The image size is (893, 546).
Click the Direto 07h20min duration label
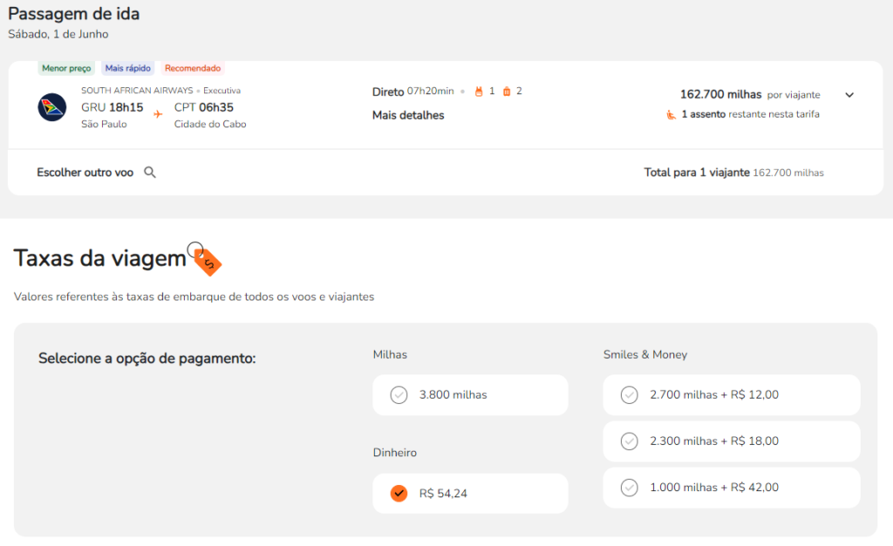click(x=413, y=91)
